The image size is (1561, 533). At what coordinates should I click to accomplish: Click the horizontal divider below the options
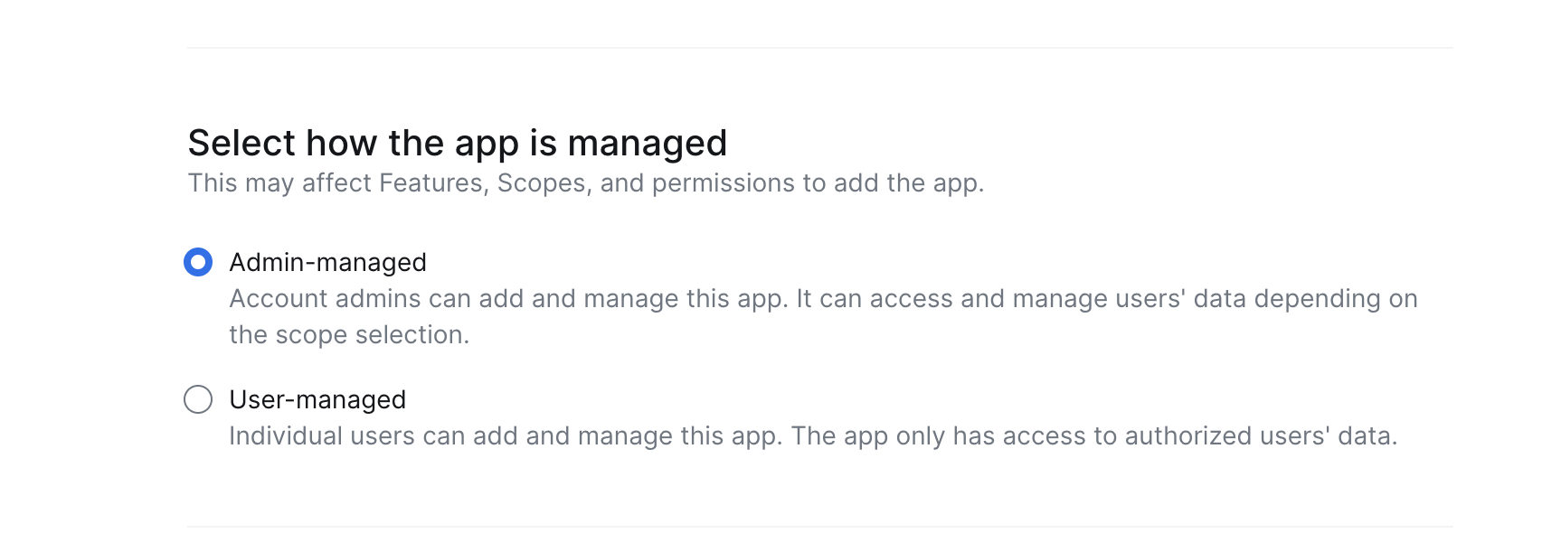[x=819, y=526]
